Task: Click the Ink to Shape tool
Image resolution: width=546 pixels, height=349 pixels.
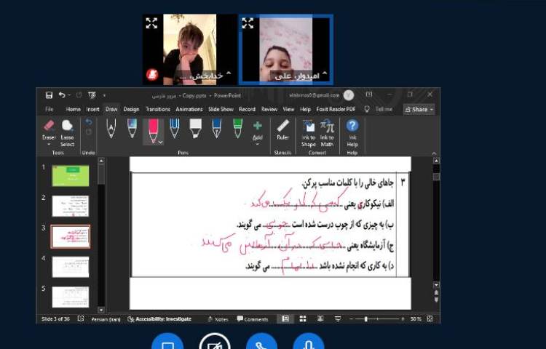Action: [x=309, y=133]
